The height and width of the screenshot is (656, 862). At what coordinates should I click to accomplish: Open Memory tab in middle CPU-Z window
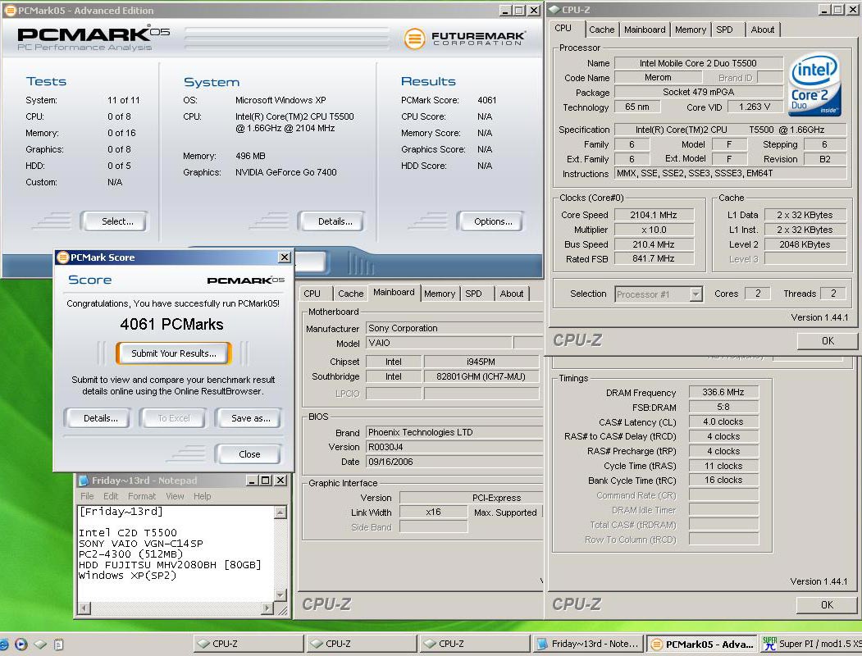[440, 294]
